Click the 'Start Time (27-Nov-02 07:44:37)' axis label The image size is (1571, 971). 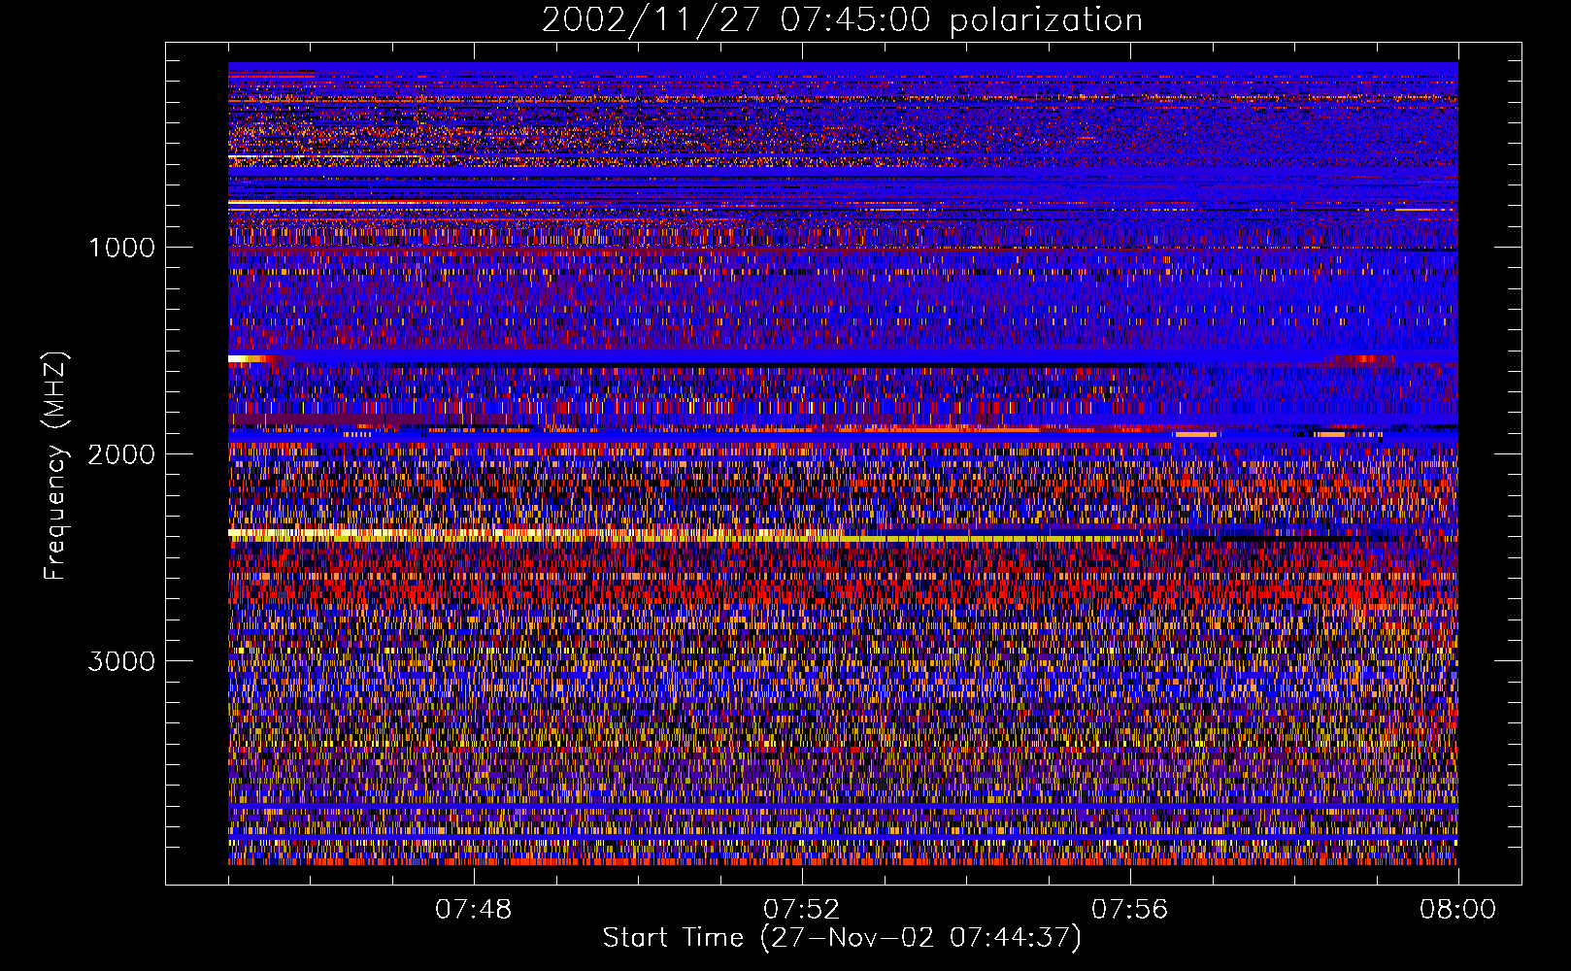[842, 938]
